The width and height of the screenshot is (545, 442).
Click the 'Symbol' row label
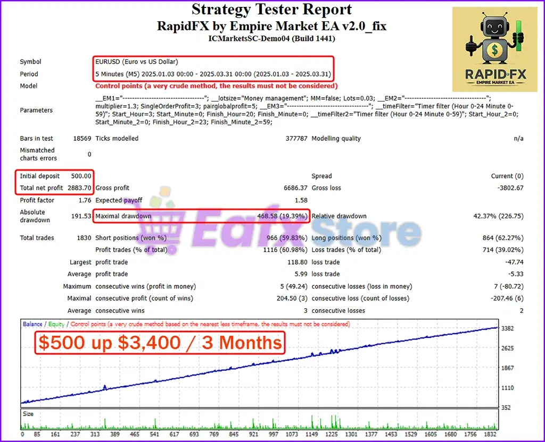[x=30, y=62]
